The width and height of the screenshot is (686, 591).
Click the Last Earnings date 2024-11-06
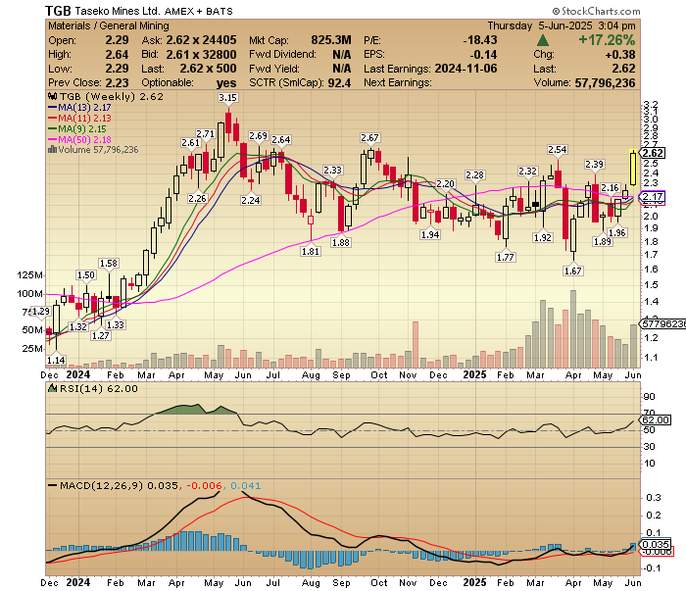465,69
